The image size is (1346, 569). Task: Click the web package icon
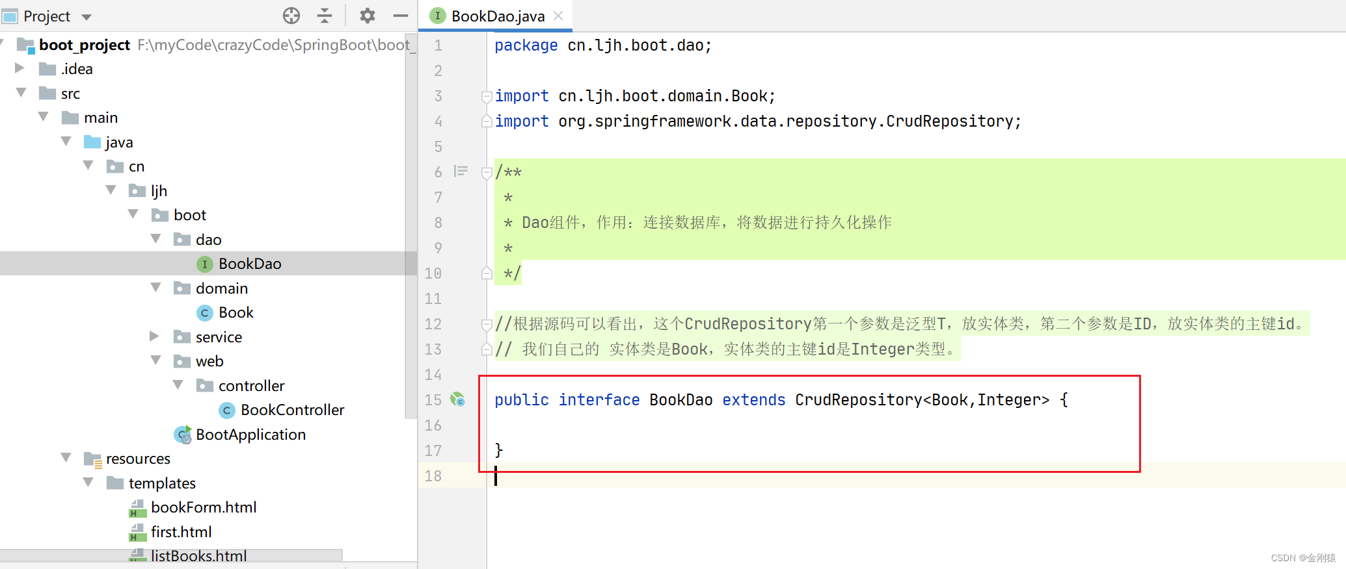pyautogui.click(x=182, y=361)
